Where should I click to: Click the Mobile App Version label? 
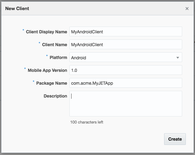47,70
